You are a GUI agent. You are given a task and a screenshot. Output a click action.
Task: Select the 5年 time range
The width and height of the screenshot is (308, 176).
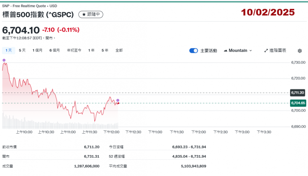pyautogui.click(x=105, y=50)
